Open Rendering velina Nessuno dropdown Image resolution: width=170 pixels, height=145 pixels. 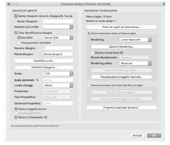pyautogui.click(x=135, y=63)
